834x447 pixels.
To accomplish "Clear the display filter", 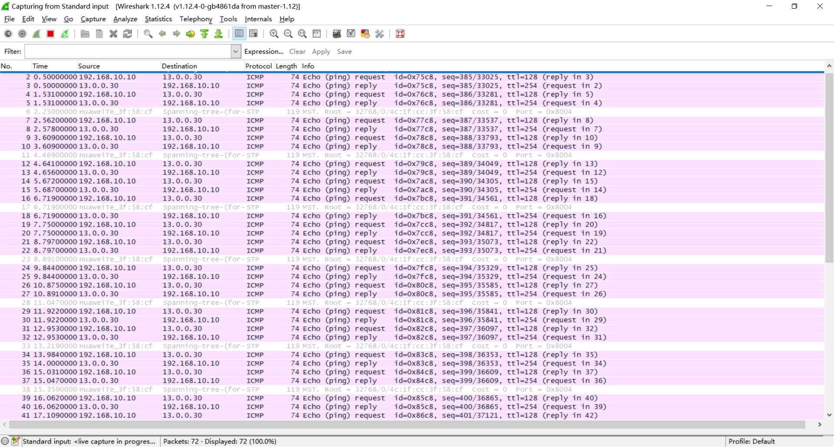I will [298, 52].
